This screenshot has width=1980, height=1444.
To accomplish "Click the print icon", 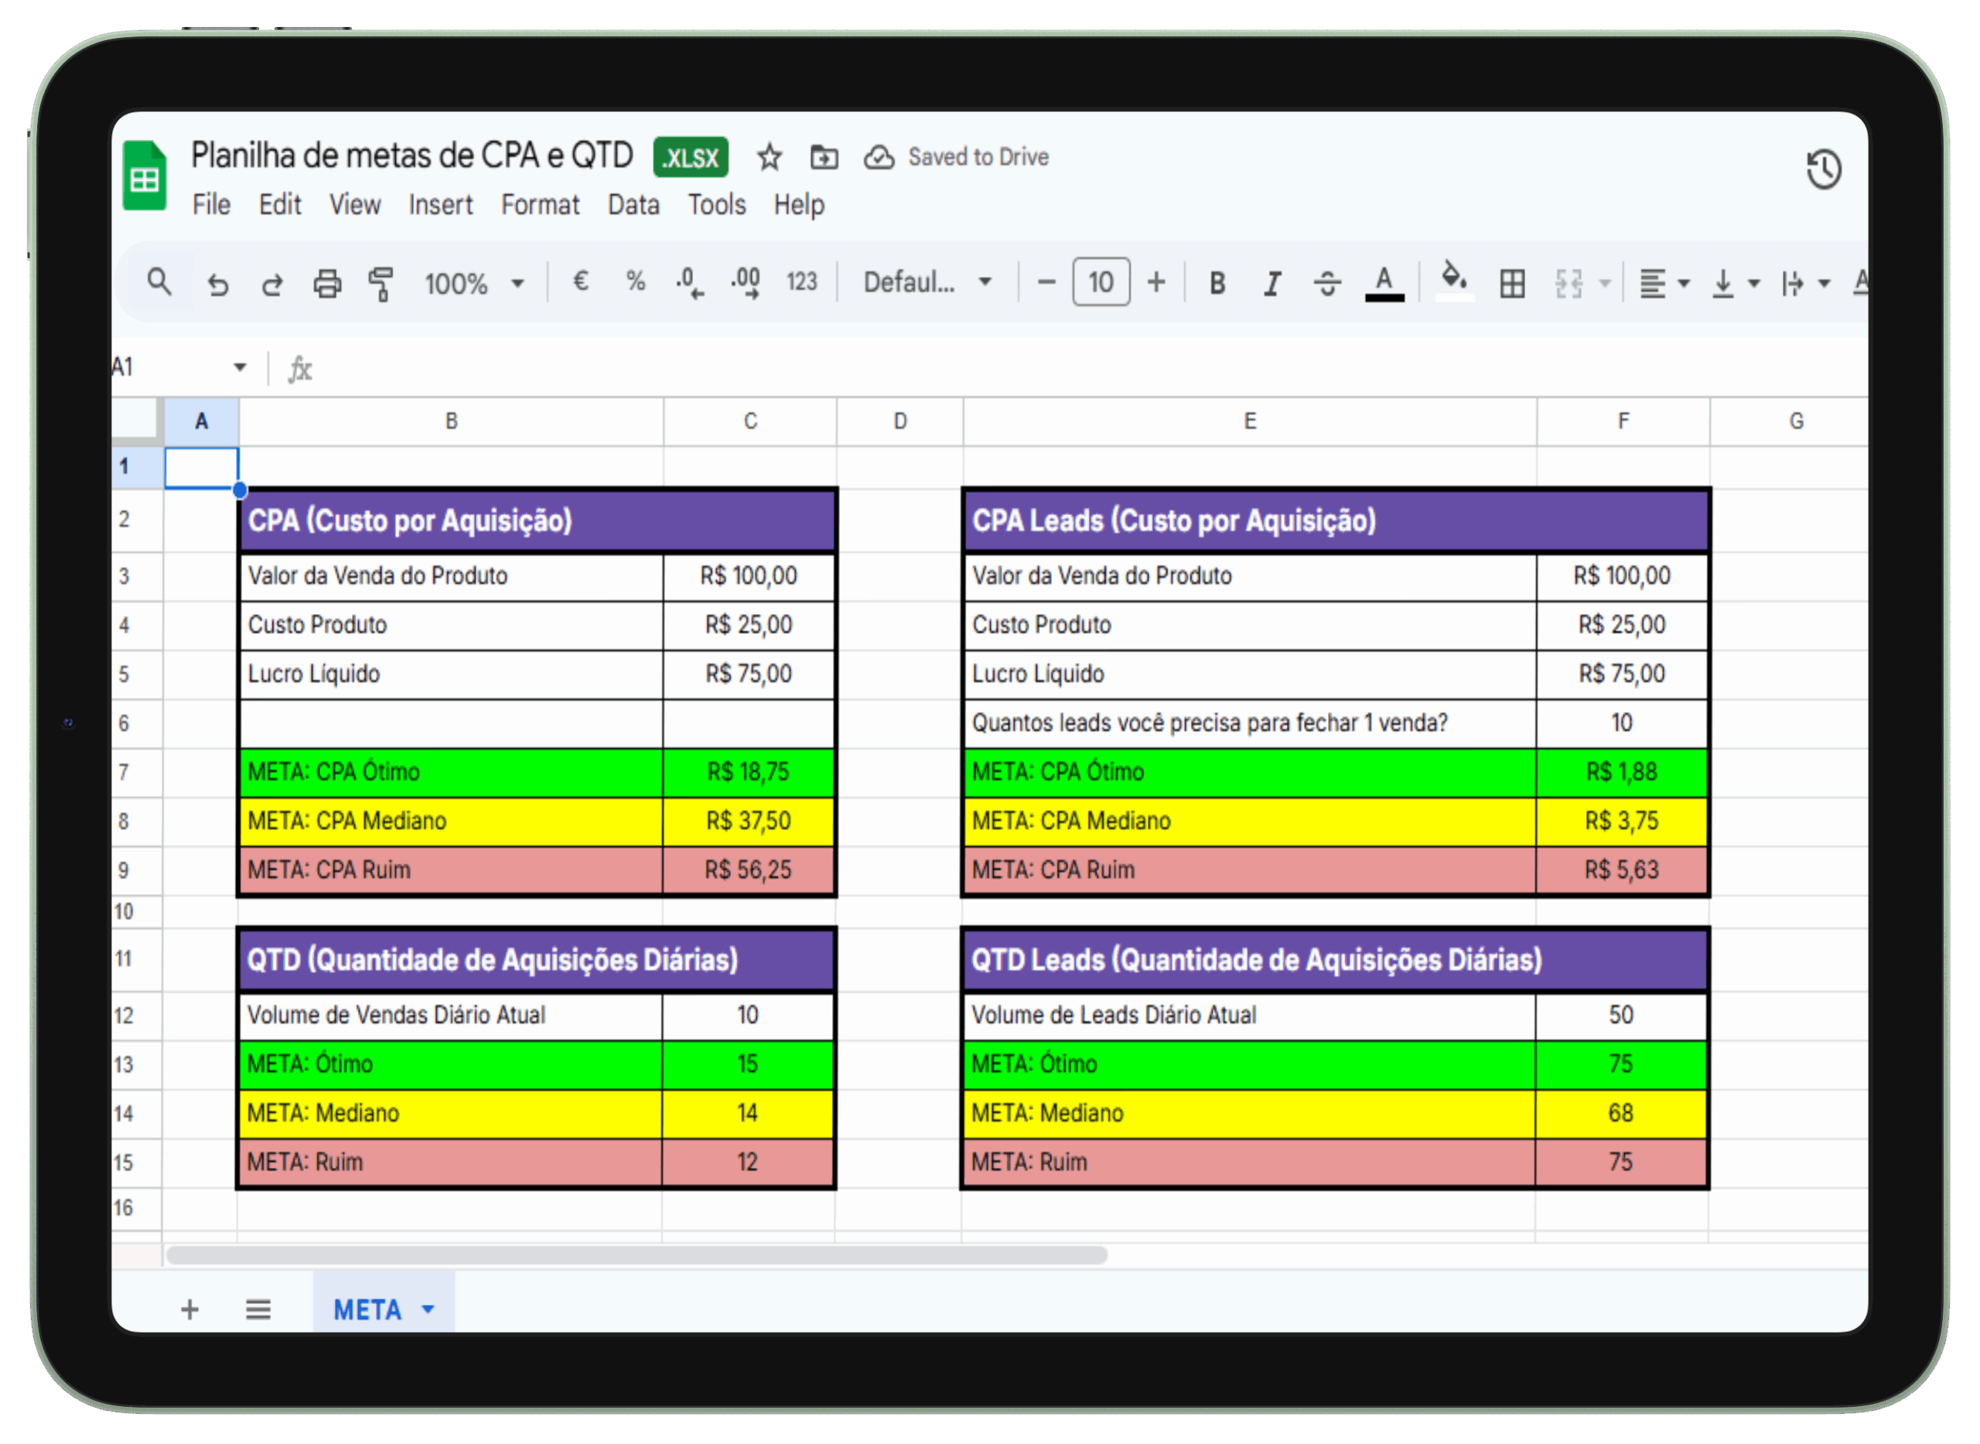I will tap(327, 284).
